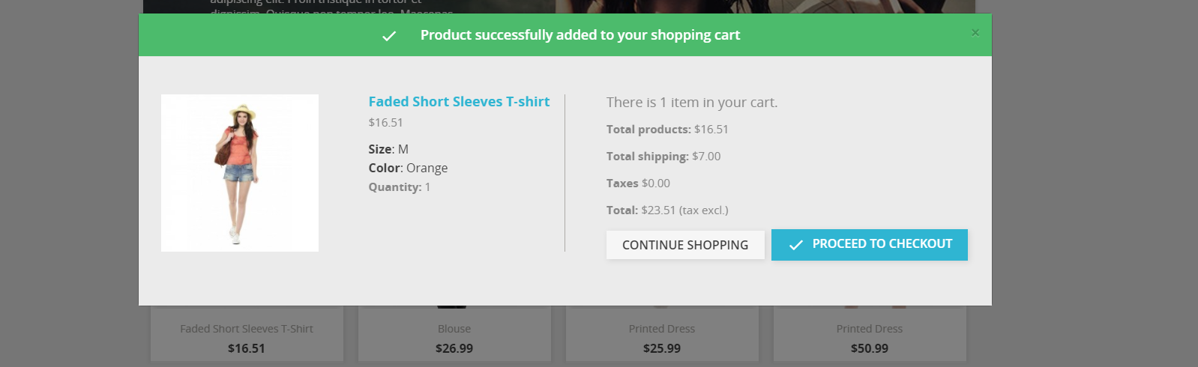Click the Total products amount line
The width and height of the screenshot is (1198, 367).
[667, 130]
